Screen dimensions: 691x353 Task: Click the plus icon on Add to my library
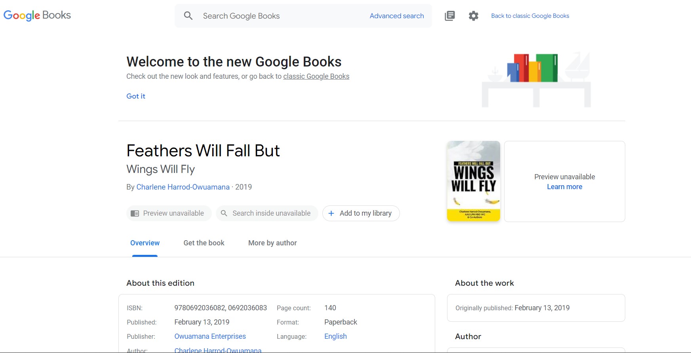[331, 213]
